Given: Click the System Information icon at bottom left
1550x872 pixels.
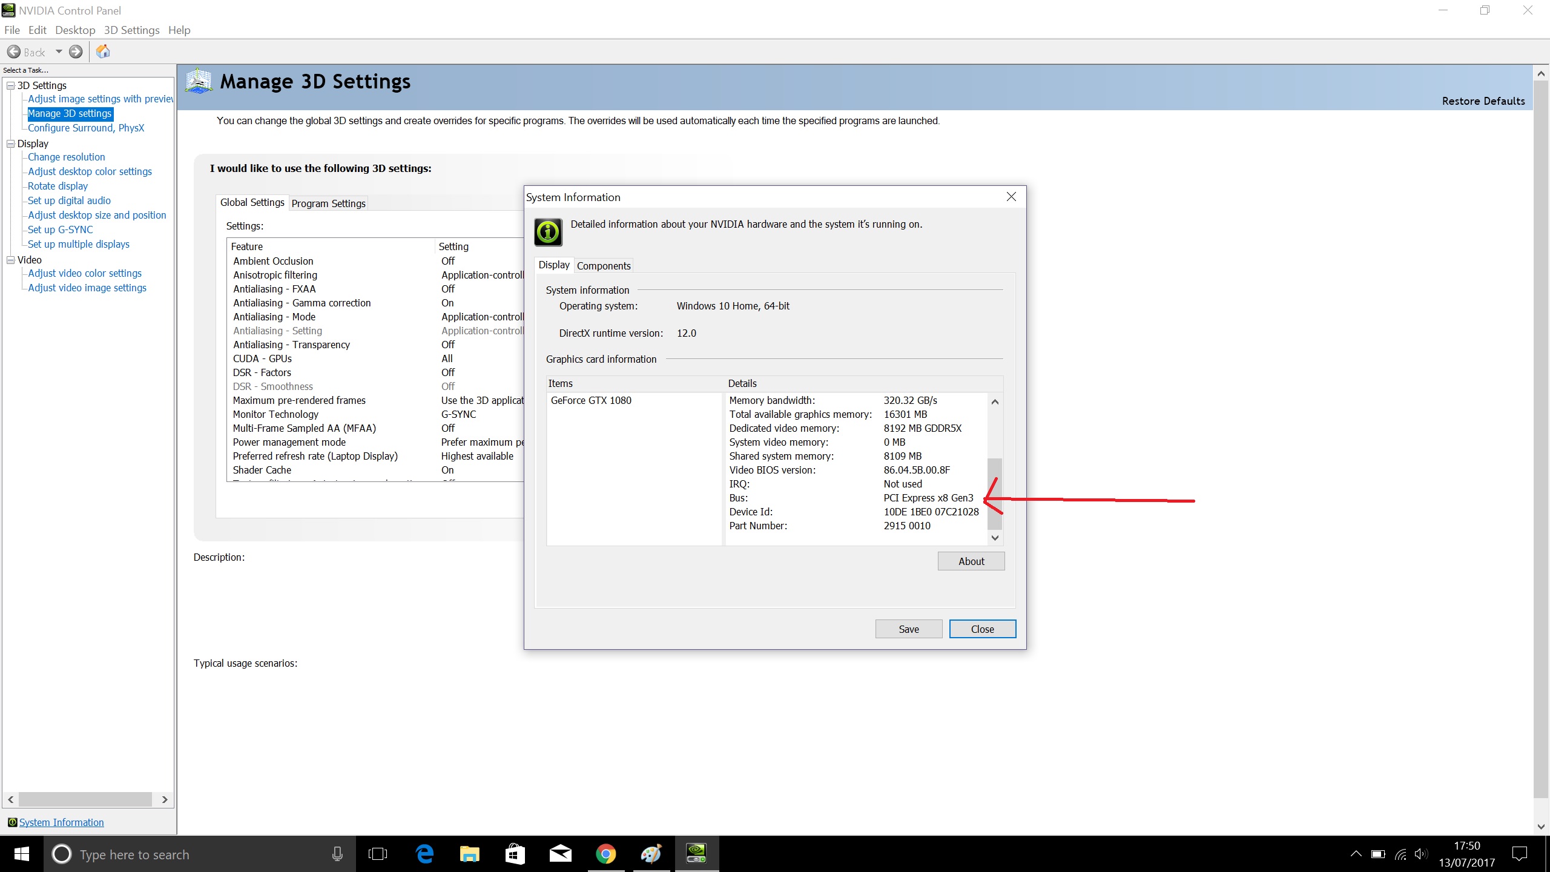Looking at the screenshot, I should pos(12,822).
